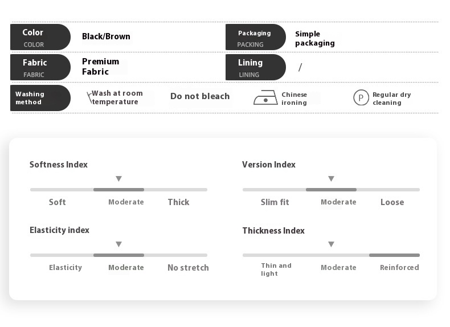This screenshot has width=450, height=327.
Task: Click the No stretch label
Action: pos(188,268)
